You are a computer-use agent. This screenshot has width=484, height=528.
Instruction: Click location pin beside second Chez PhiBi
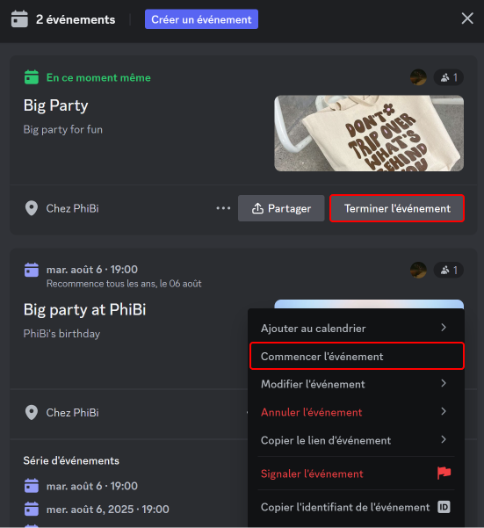coord(32,413)
